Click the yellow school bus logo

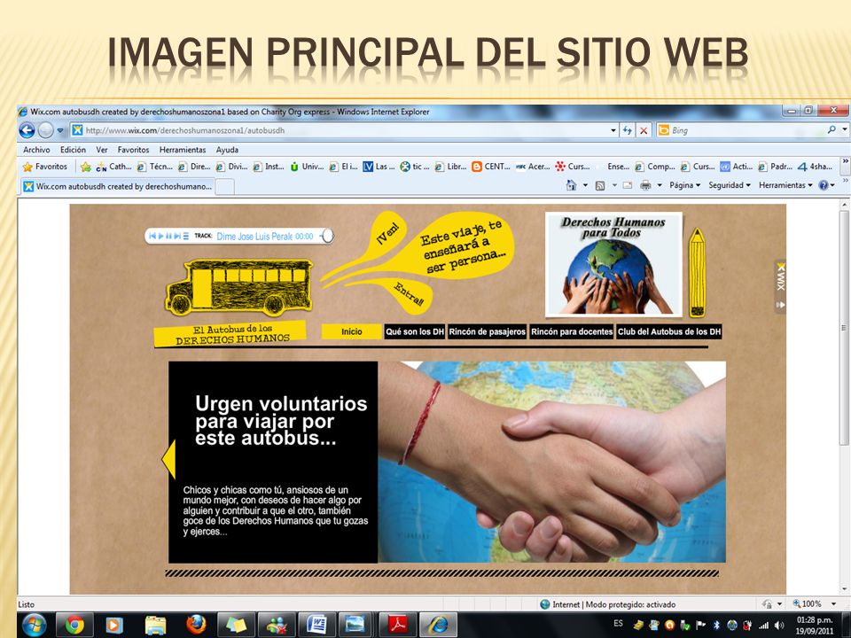[239, 287]
